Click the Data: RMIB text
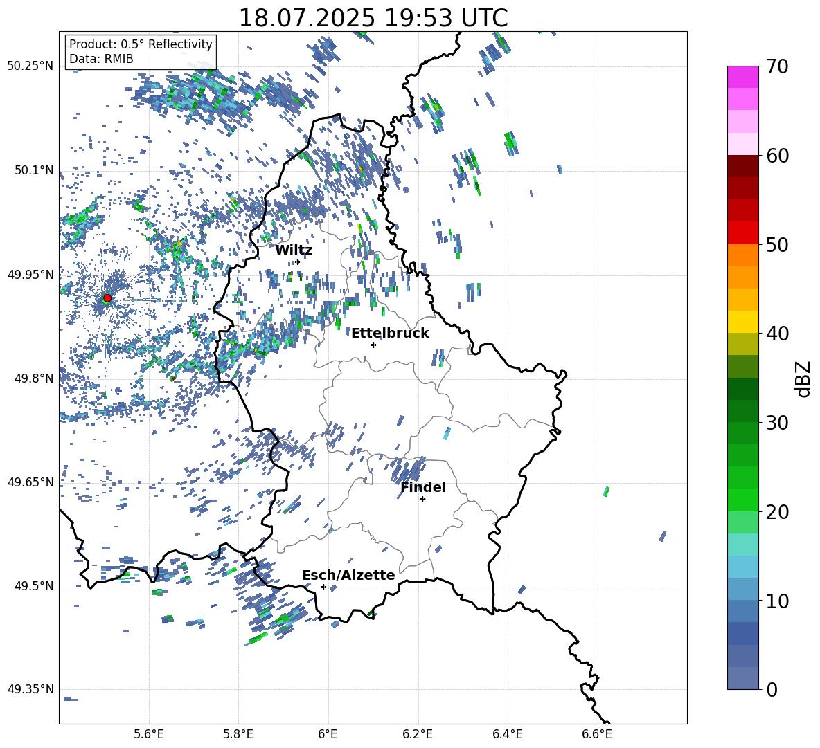 [101, 59]
